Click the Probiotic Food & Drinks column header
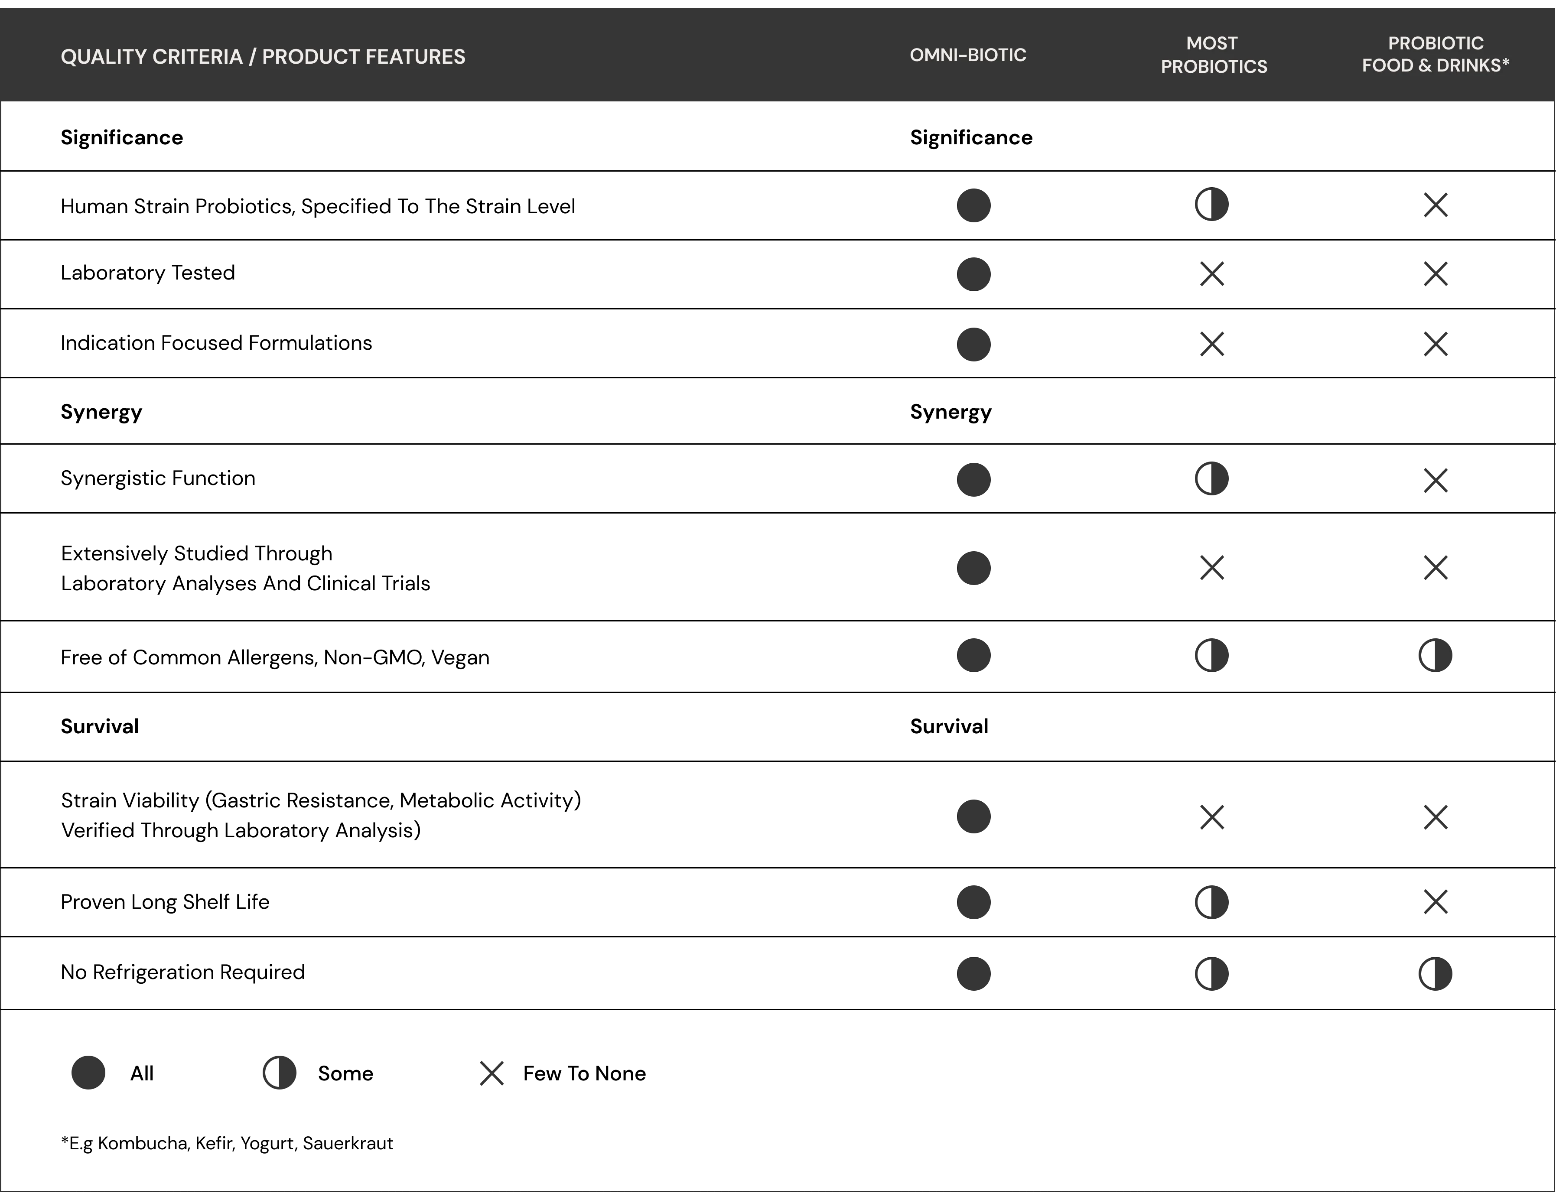The height and width of the screenshot is (1200, 1556). pyautogui.click(x=1435, y=54)
